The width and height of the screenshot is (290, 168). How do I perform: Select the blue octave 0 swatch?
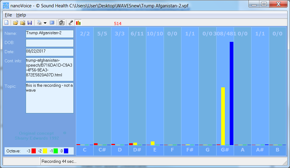pyautogui.click(x=66, y=151)
